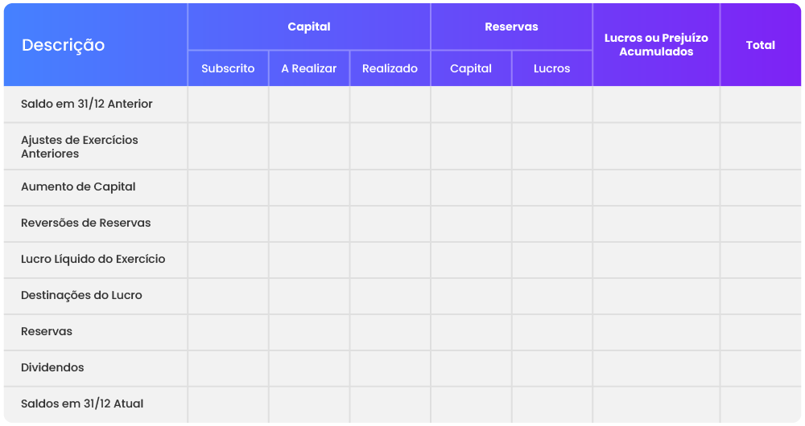This screenshot has height=426, width=805.
Task: Click the Saldos em 31/12 Atual row label
Action: pyautogui.click(x=82, y=403)
